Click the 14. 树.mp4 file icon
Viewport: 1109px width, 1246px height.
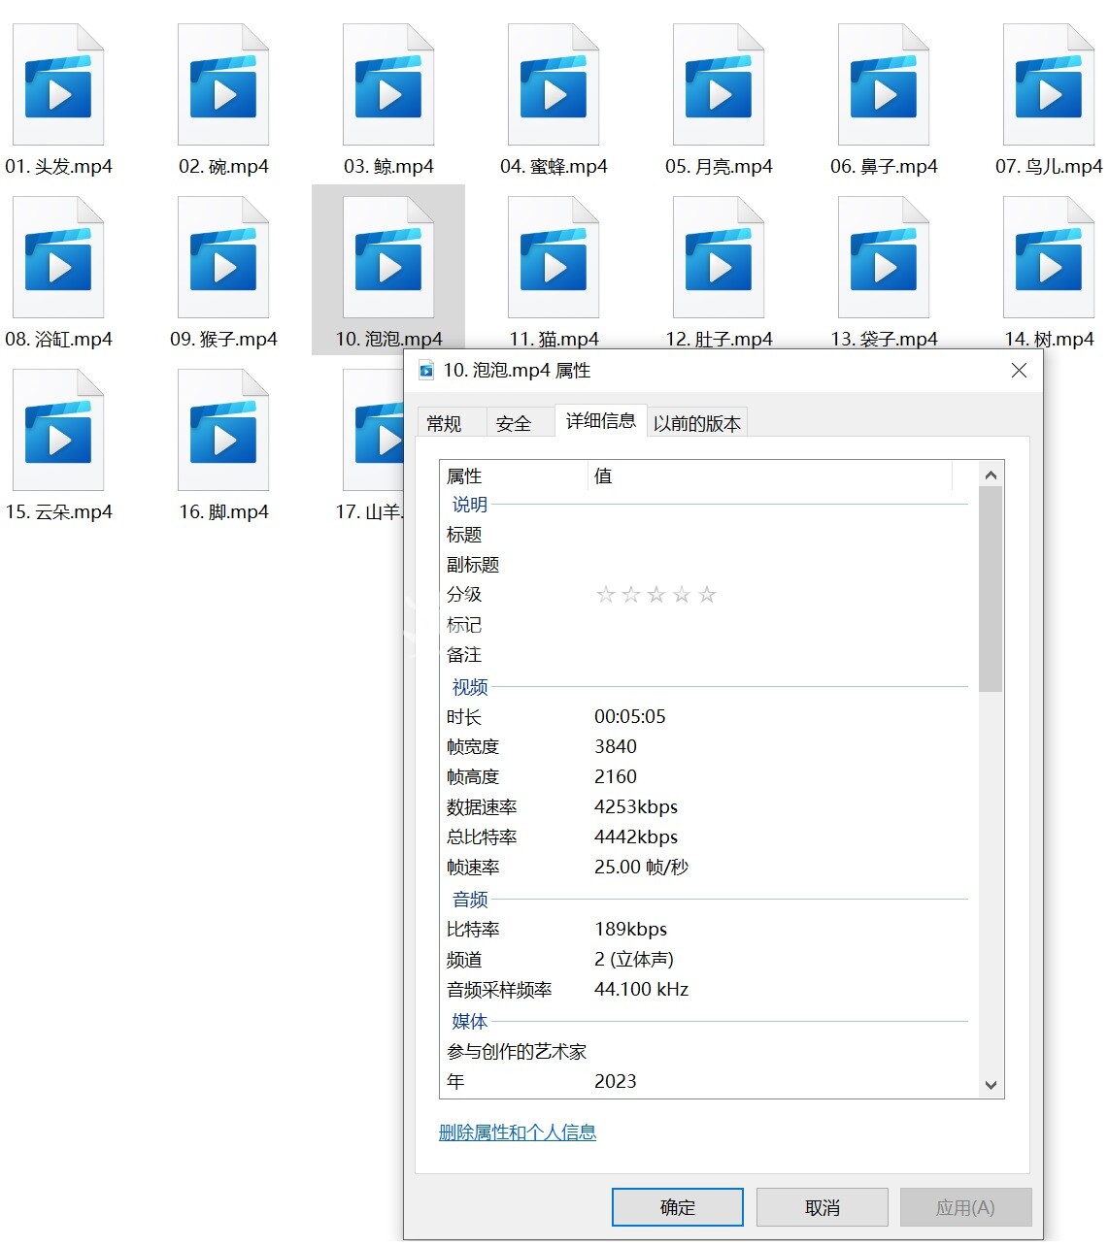[1049, 260]
